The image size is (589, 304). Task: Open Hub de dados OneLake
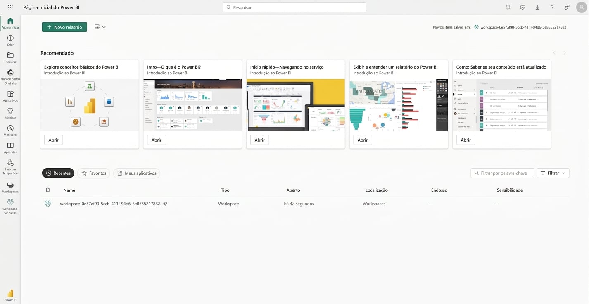coord(10,77)
